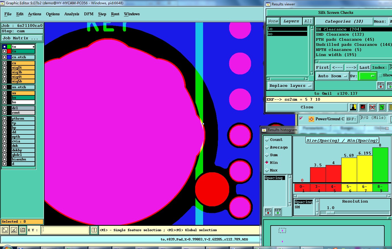Select the Count histogram option

(x=267, y=140)
